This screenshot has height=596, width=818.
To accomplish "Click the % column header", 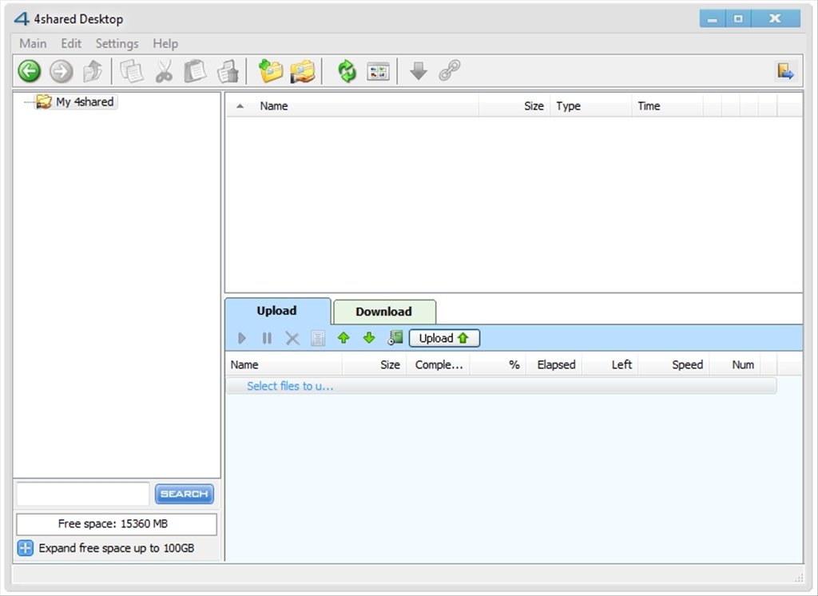I will [x=514, y=365].
